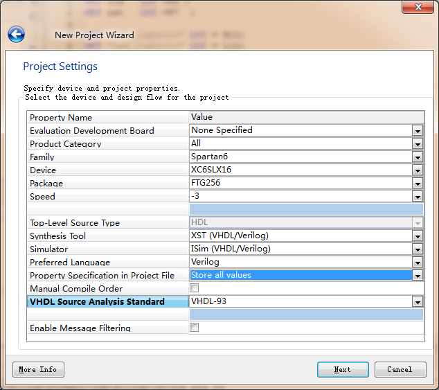Expand the Device dropdown showing XC6SLX16
This screenshot has height=390, width=439.
click(x=417, y=170)
